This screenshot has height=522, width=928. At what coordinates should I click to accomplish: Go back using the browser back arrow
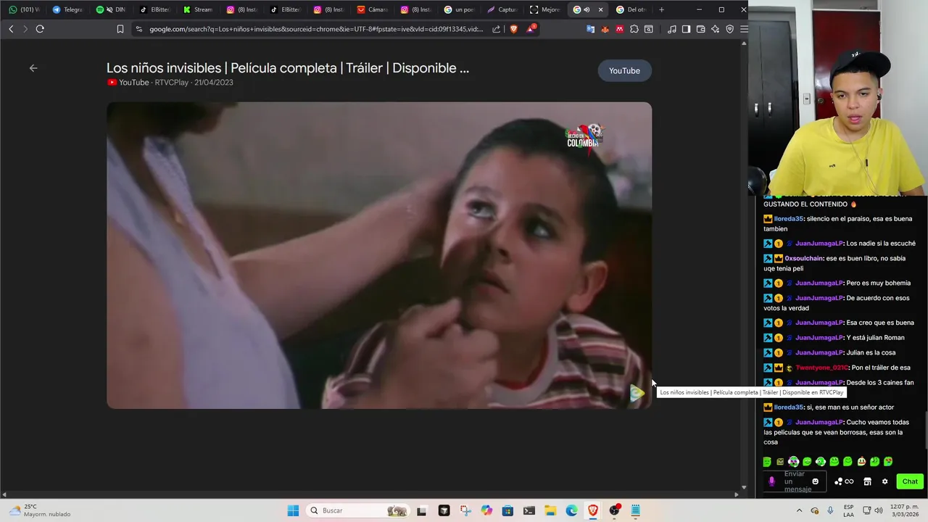pos(11,29)
